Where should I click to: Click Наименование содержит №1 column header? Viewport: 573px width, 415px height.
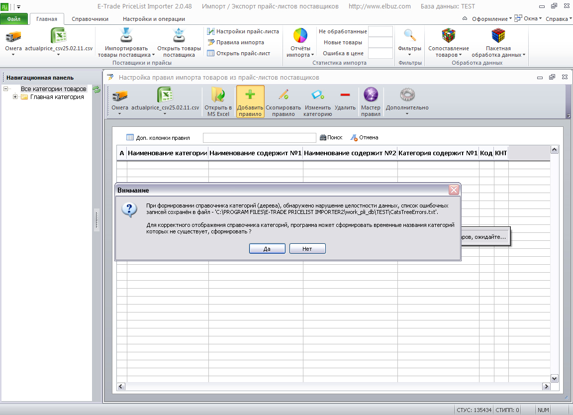pos(256,153)
